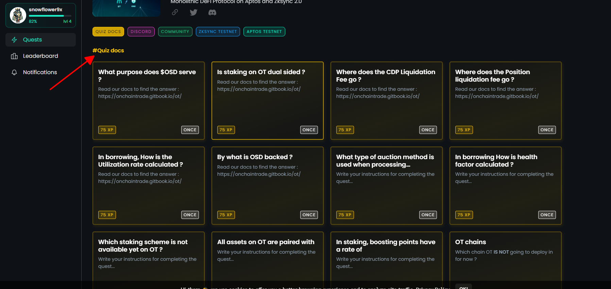Select the ZKSYNC TESTNET tag filter
The height and width of the screenshot is (289, 611).
click(x=218, y=32)
